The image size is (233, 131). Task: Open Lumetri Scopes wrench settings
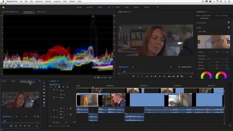coord(95,78)
